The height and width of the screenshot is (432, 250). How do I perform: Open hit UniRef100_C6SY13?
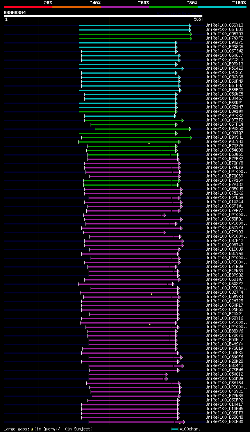click(x=224, y=25)
